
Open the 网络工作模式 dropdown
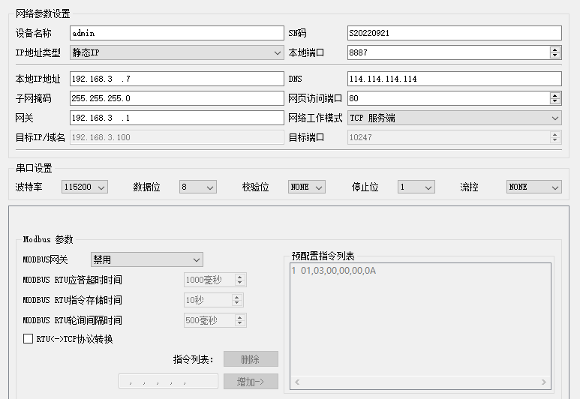click(x=454, y=118)
